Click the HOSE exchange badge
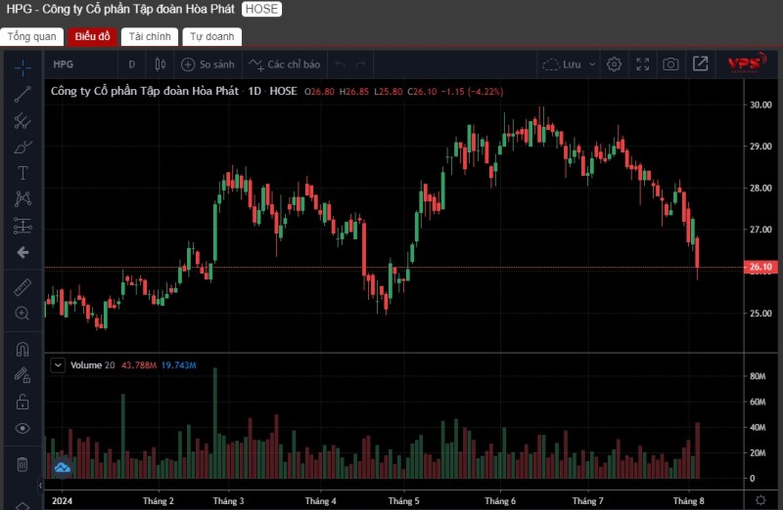This screenshot has width=783, height=510. [x=261, y=9]
